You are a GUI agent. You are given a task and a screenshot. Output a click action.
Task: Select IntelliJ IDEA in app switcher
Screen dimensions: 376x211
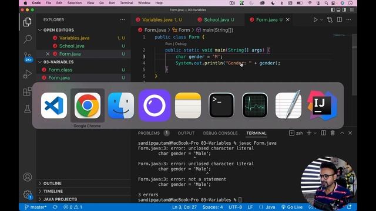pos(322,105)
